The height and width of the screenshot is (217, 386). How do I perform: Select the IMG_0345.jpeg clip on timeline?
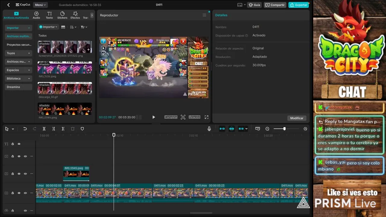tap(76, 173)
